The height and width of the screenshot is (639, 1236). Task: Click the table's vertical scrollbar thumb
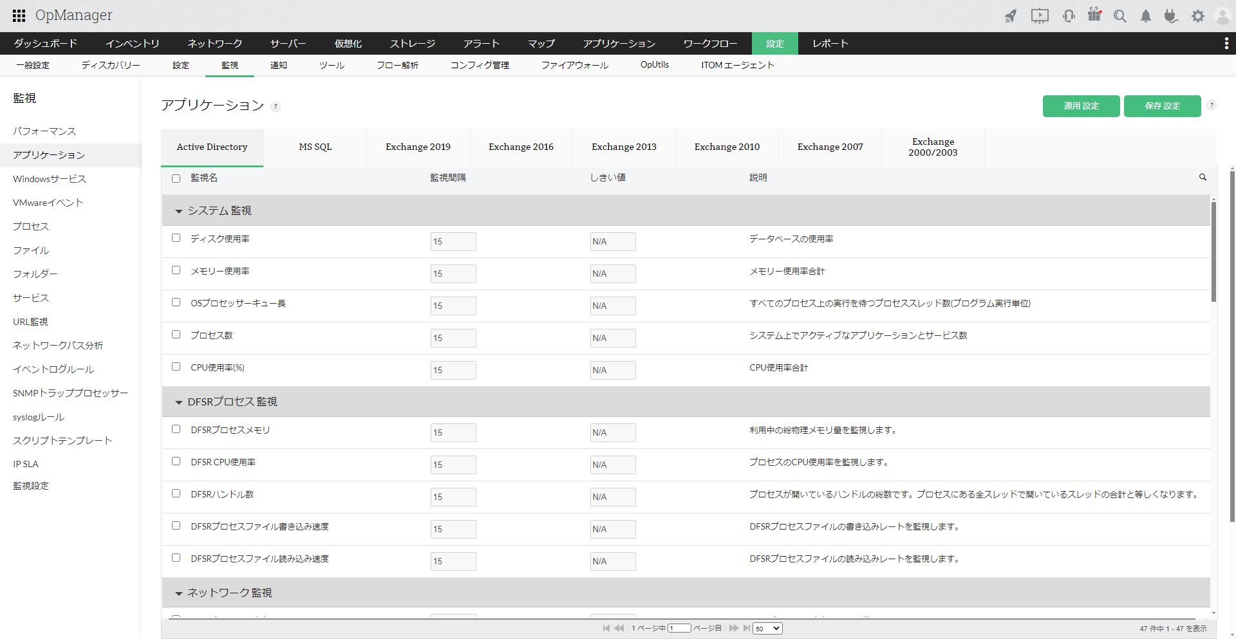pyautogui.click(x=1213, y=251)
